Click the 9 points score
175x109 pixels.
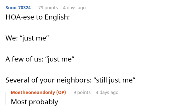[x=82, y=92]
